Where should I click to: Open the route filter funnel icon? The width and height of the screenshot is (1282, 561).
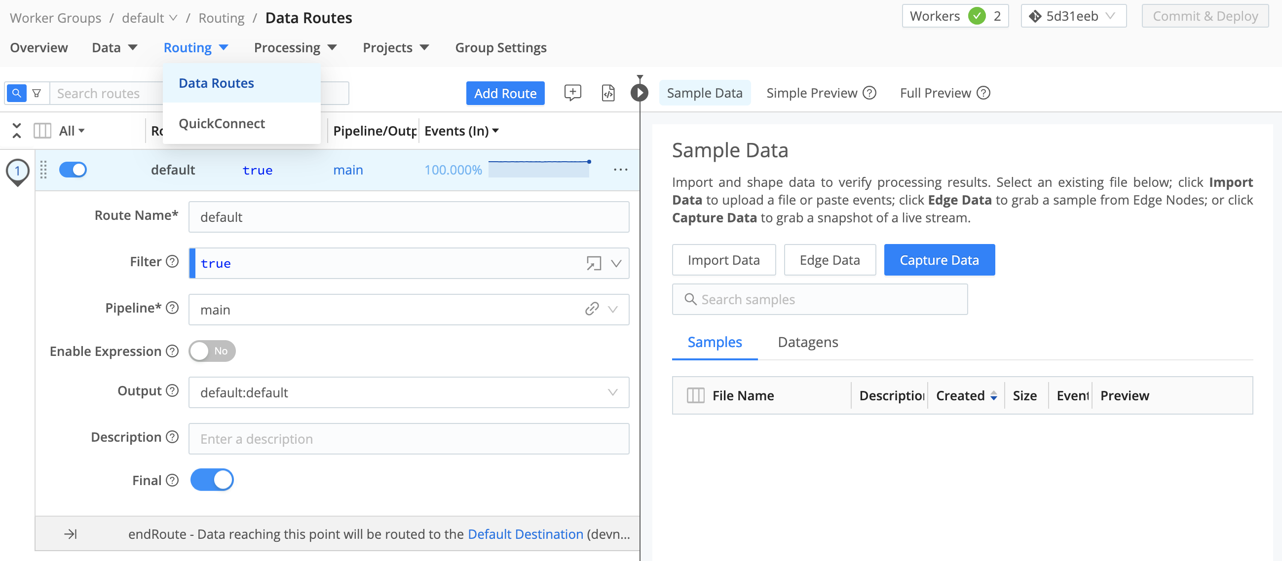37,93
